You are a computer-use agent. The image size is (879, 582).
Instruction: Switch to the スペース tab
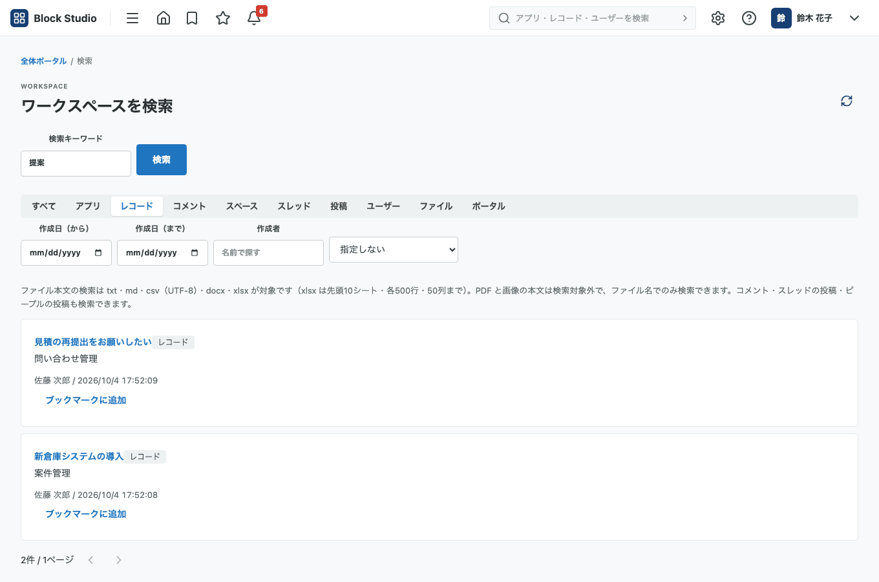242,206
